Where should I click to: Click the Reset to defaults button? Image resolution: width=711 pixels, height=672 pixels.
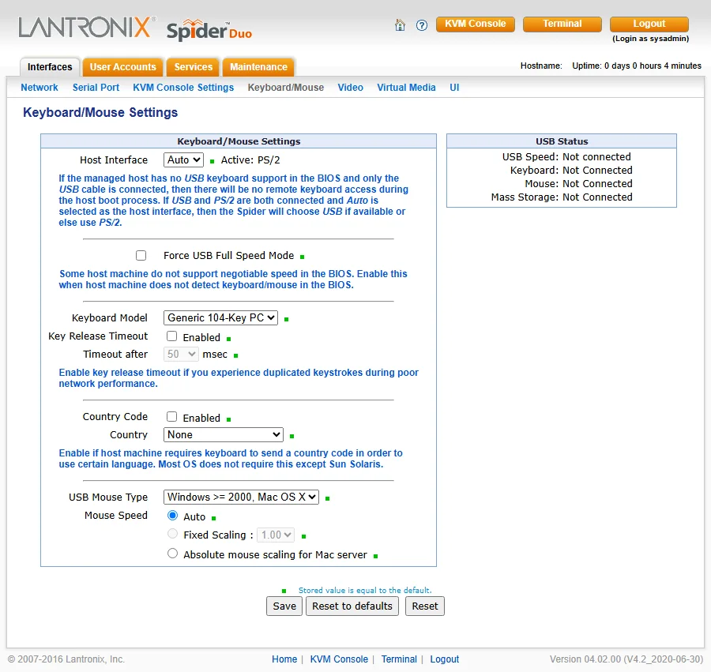pyautogui.click(x=352, y=606)
